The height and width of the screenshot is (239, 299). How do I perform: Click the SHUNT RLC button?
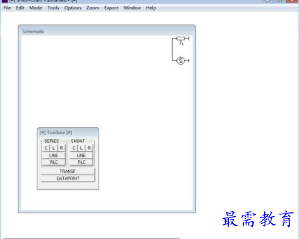click(82, 162)
